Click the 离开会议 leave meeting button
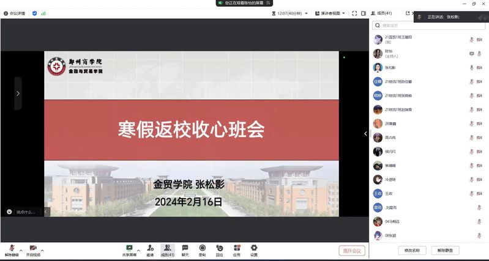 [351, 250]
